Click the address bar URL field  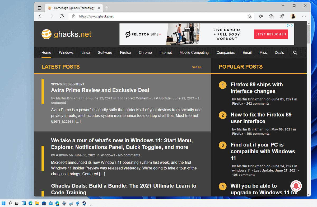click(x=158, y=16)
